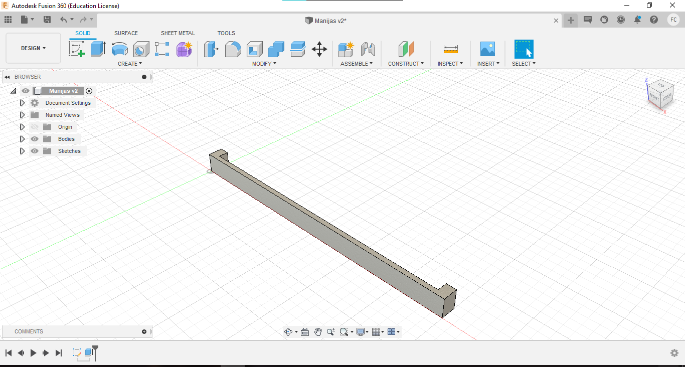This screenshot has width=685, height=367.
Task: Choose the Revolve tool
Action: pyautogui.click(x=119, y=49)
